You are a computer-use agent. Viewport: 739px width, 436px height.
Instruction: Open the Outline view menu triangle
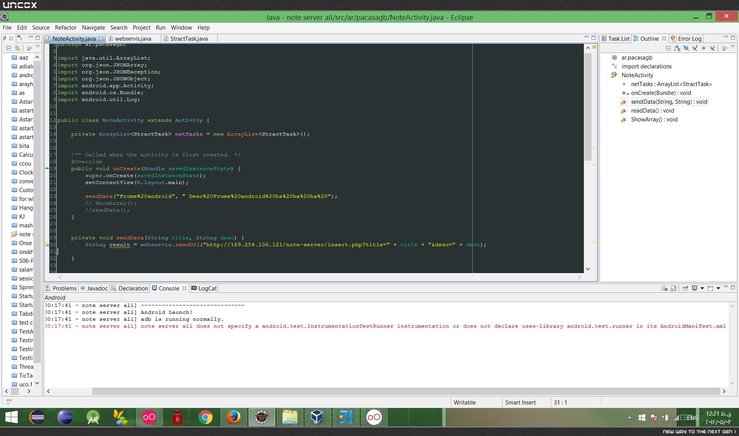pyautogui.click(x=733, y=47)
